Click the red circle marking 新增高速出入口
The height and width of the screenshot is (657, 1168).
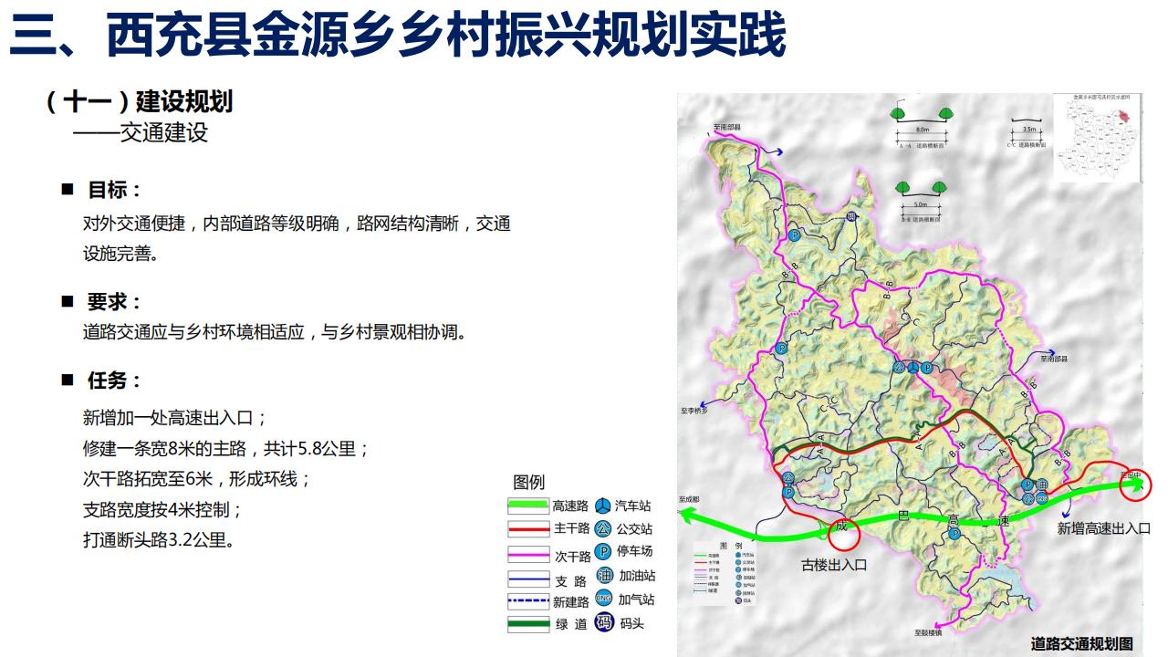point(1135,484)
